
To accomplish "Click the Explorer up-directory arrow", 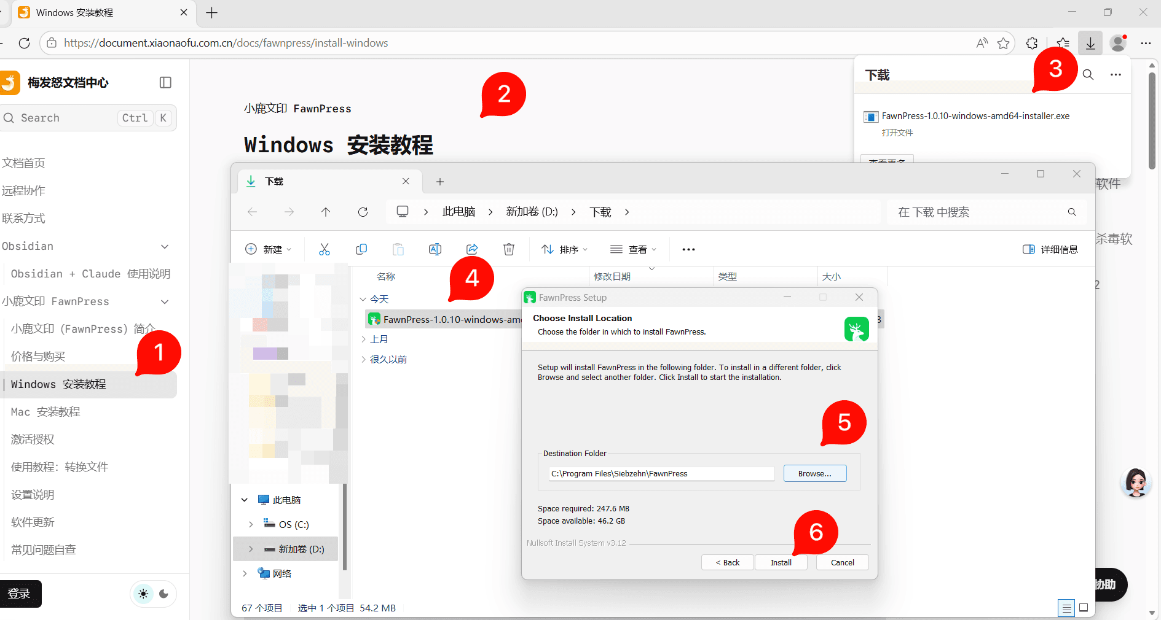I will point(326,212).
